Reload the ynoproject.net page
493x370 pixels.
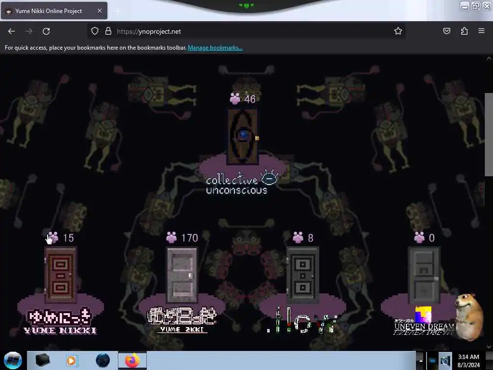pyautogui.click(x=46, y=31)
